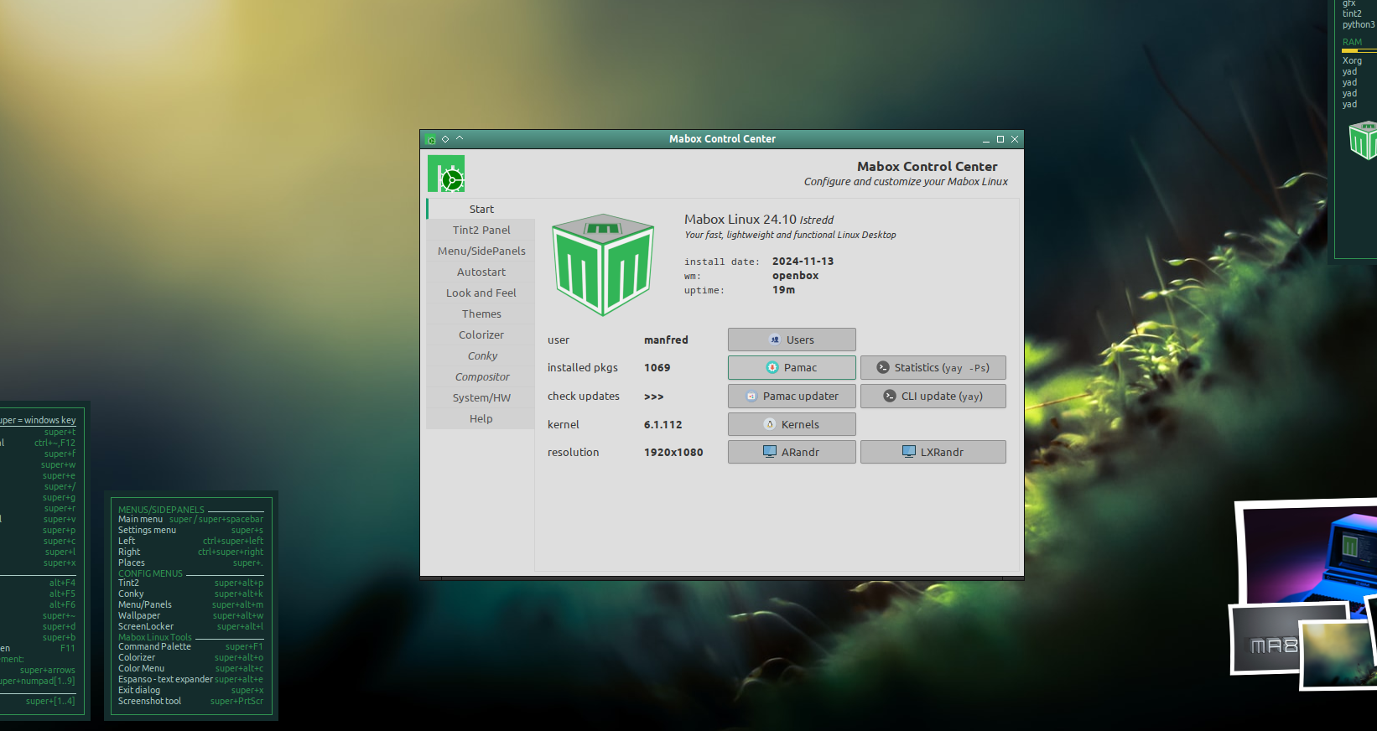
Task: Select Look and Feel in sidebar
Action: click(481, 293)
